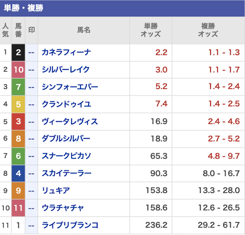Click the mark cell for シルバーレイク
This screenshot has height=235, width=245.
point(31,70)
